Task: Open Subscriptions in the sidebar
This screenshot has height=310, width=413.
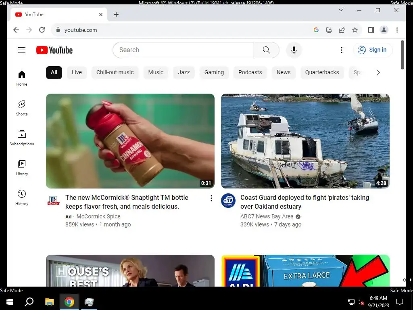Action: coord(22,138)
